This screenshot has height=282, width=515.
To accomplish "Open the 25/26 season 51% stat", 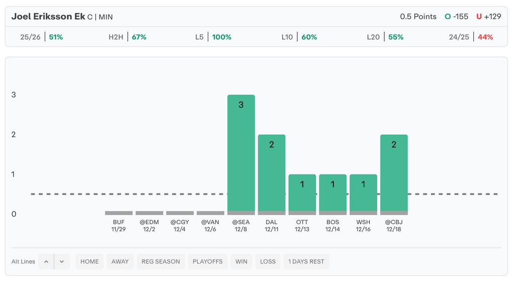I will coord(41,37).
